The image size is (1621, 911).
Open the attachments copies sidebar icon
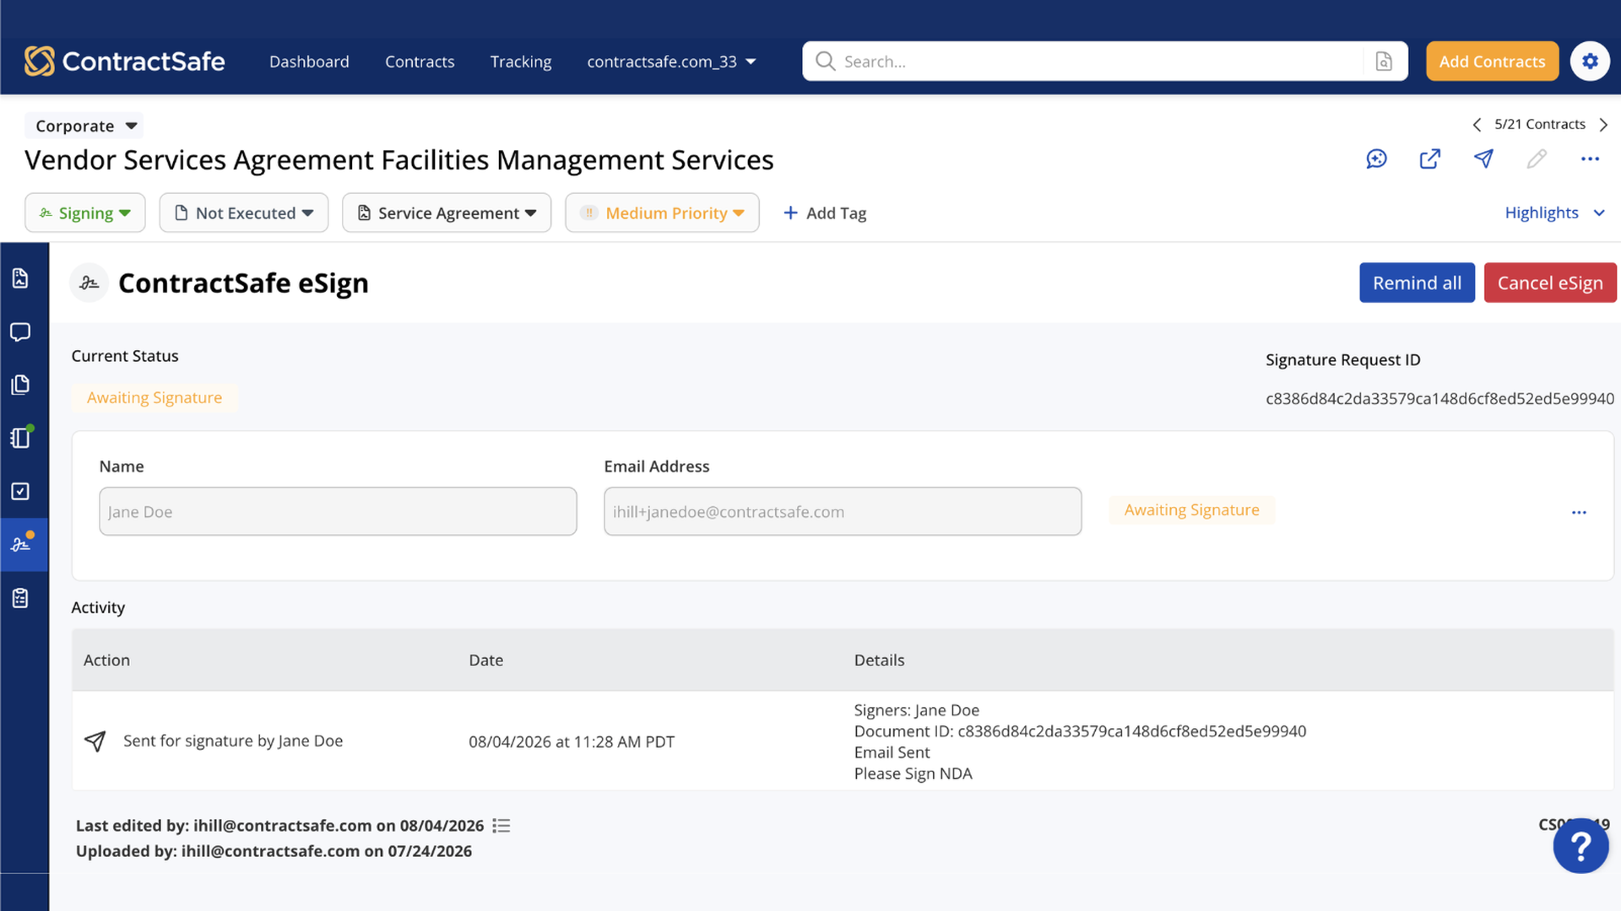20,385
